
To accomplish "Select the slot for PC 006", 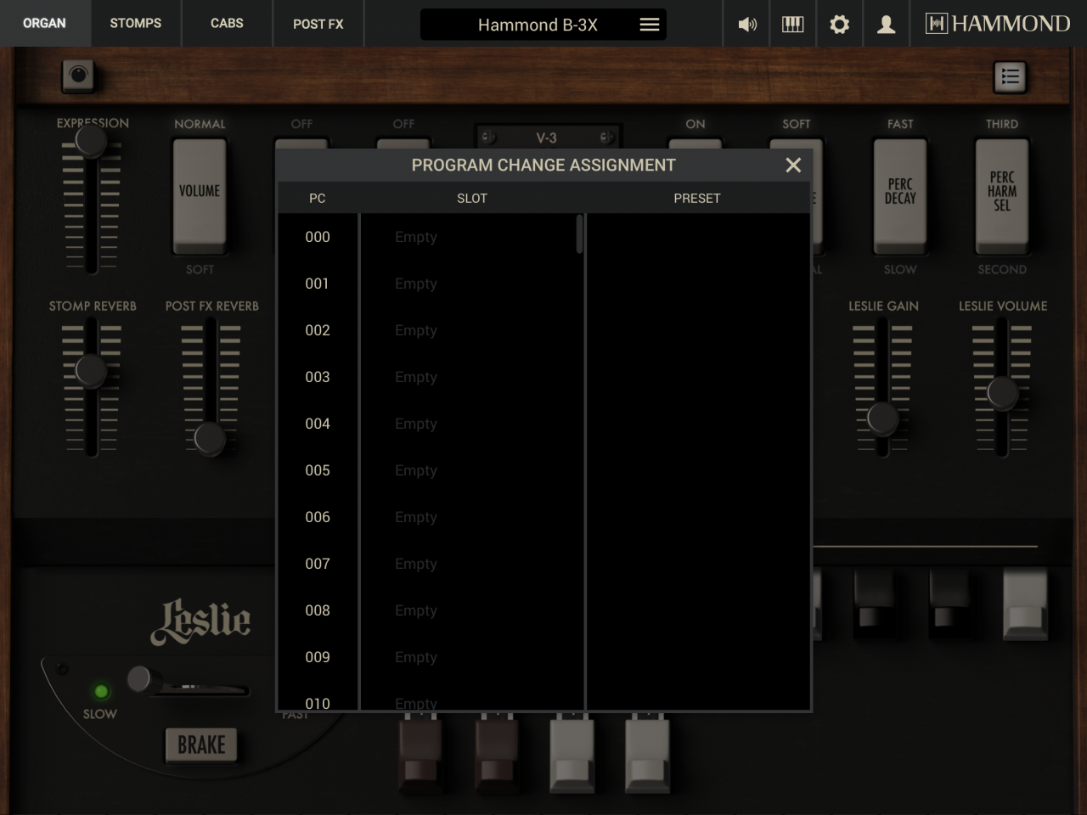I will (472, 517).
